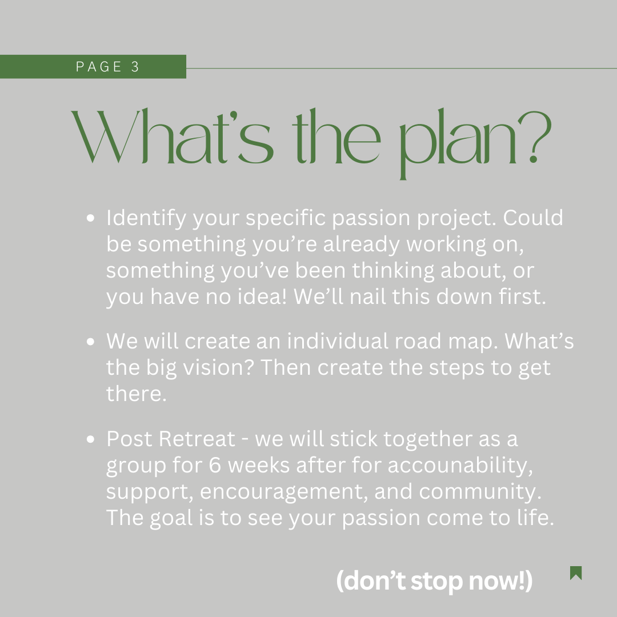Click the bullet dot before "We will create"
Screen dimensions: 617x617
(x=90, y=342)
